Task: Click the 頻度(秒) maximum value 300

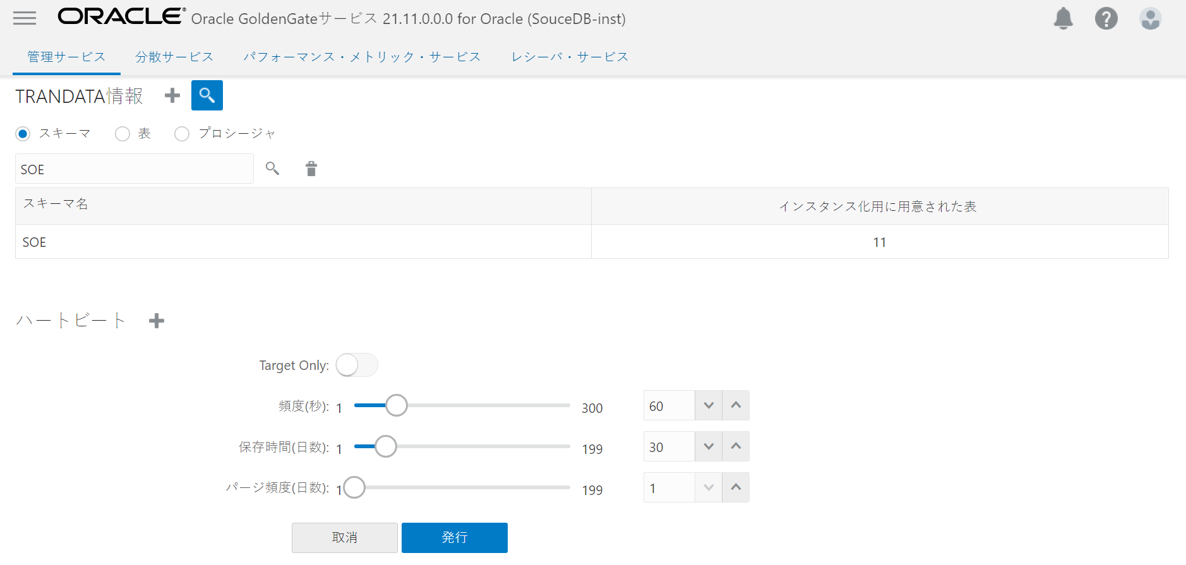Action: pos(592,408)
